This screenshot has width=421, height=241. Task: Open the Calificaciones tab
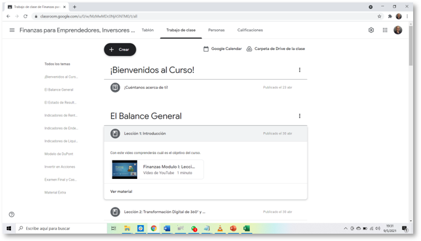click(250, 30)
